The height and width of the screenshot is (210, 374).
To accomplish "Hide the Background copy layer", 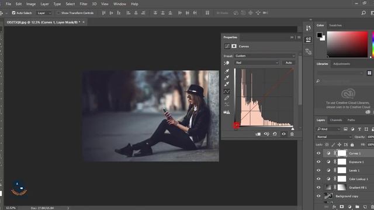I will pyautogui.click(x=318, y=196).
